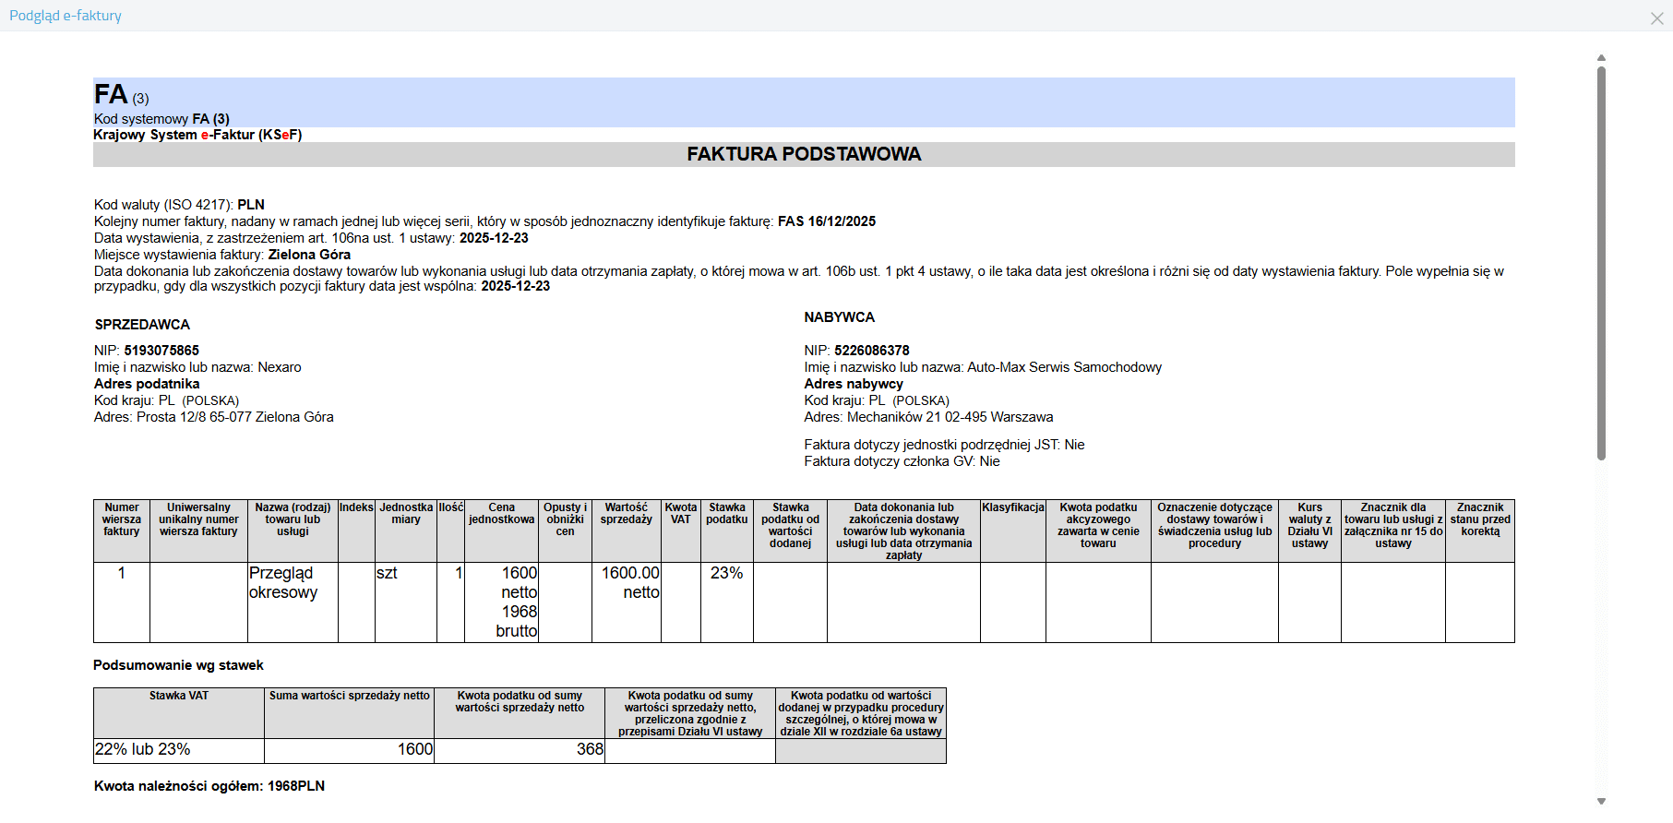Select buyer name Auto-Max Serwis Samochodowy
This screenshot has height=823, width=1673.
(1063, 367)
